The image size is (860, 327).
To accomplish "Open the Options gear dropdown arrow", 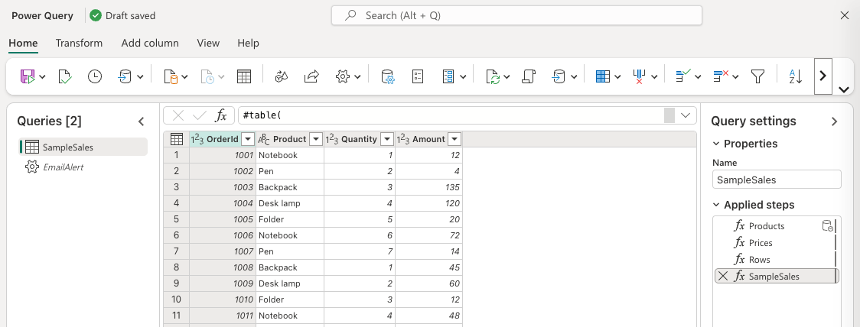I will 357,77.
